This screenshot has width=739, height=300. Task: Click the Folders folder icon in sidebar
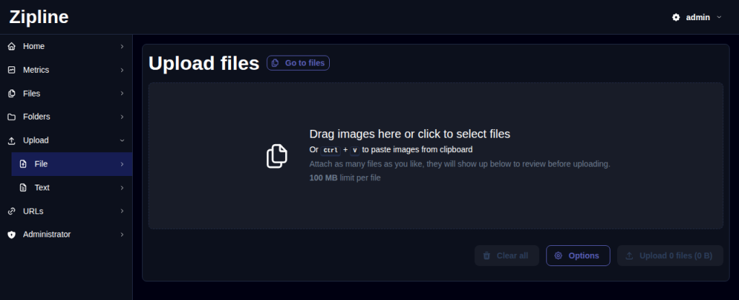pyautogui.click(x=12, y=117)
